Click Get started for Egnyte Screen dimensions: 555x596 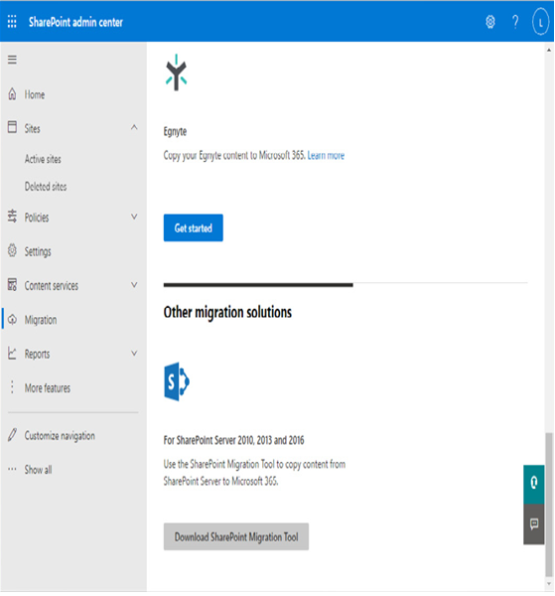[x=194, y=227]
